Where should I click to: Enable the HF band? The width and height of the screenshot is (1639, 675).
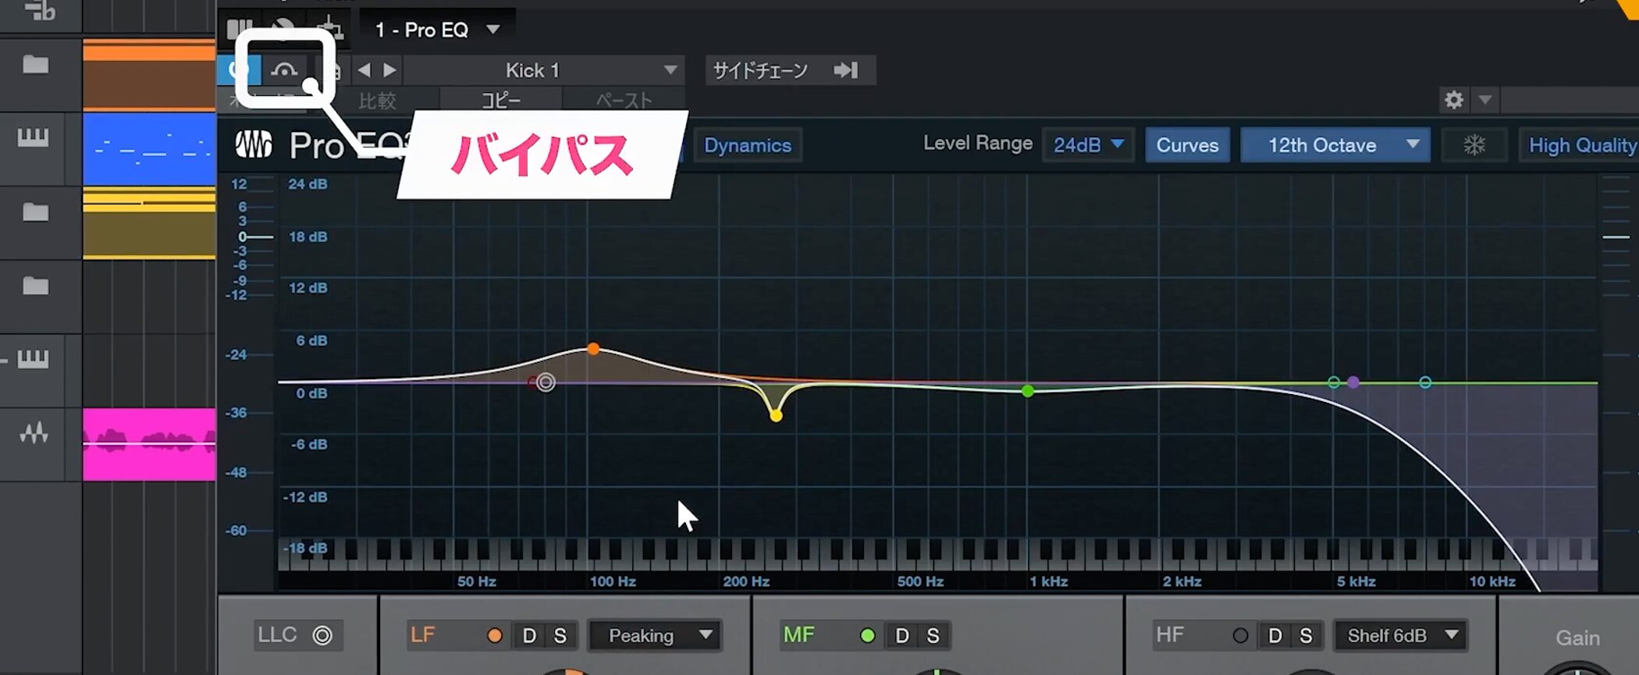coord(1239,636)
